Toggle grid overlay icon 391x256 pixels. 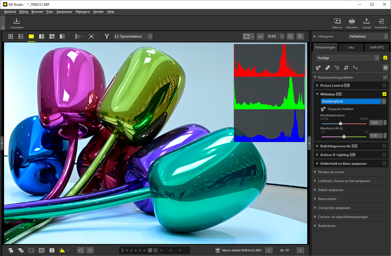coord(42,250)
